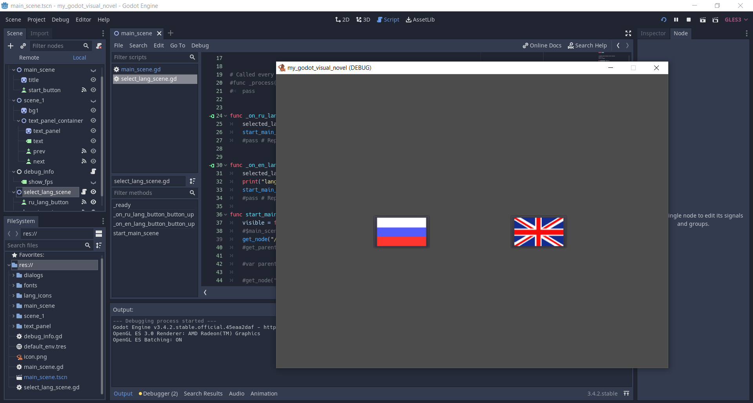Open Inspector dock three-dot options
The image size is (753, 403).
746,33
